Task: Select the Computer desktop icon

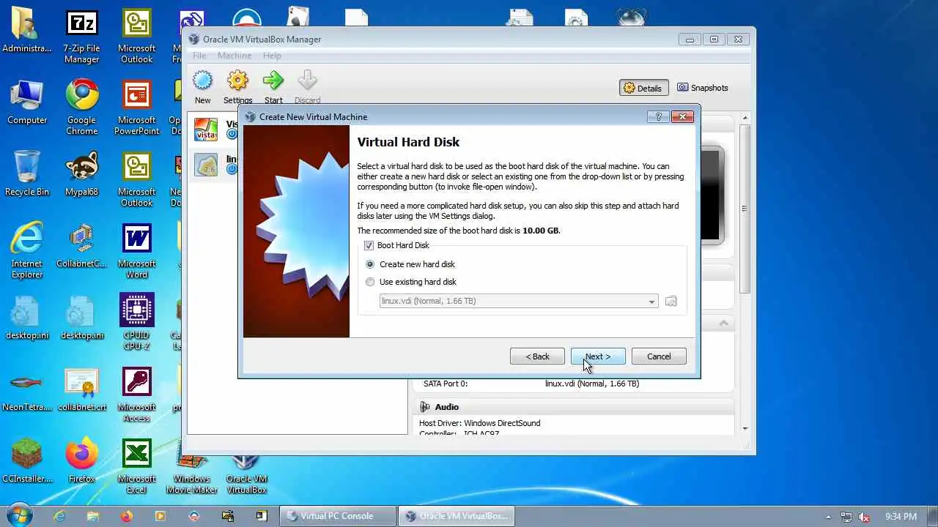Action: [26, 102]
